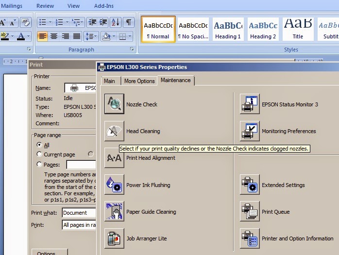Select the Current page radio button
339x255 pixels.
(x=39, y=154)
